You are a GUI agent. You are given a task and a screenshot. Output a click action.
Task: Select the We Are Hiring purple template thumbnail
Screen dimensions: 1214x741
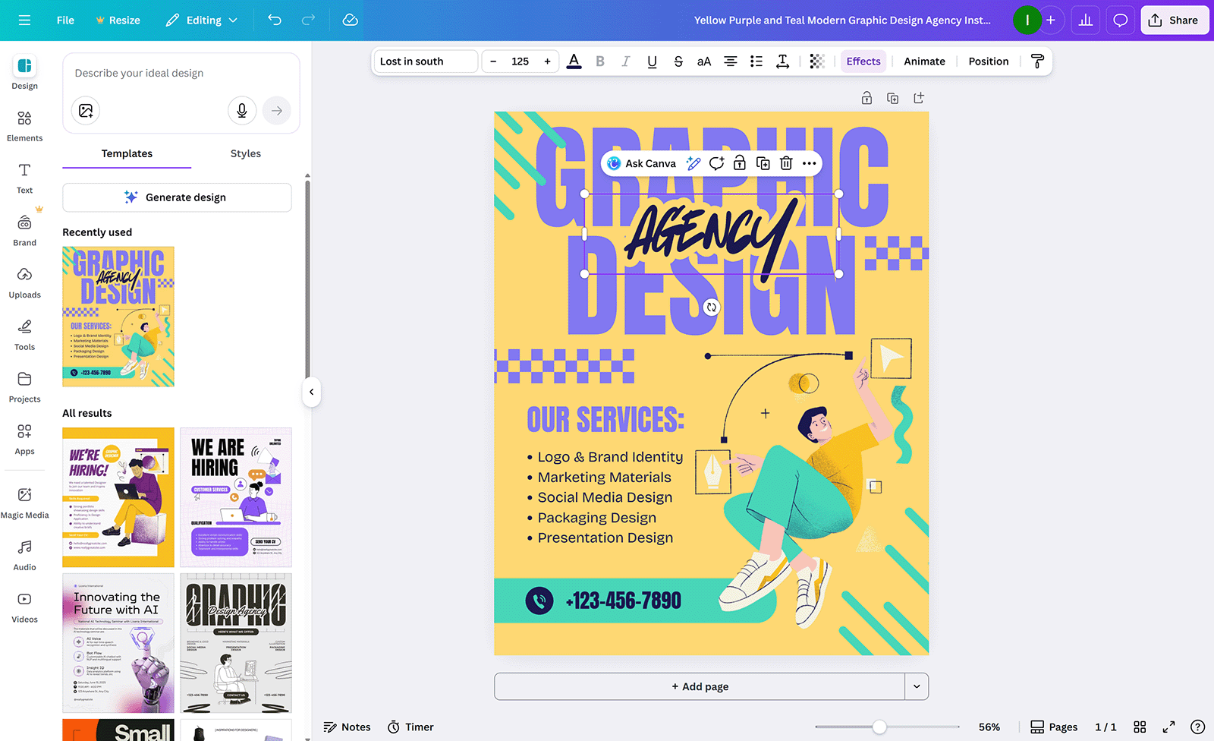pyautogui.click(x=235, y=497)
